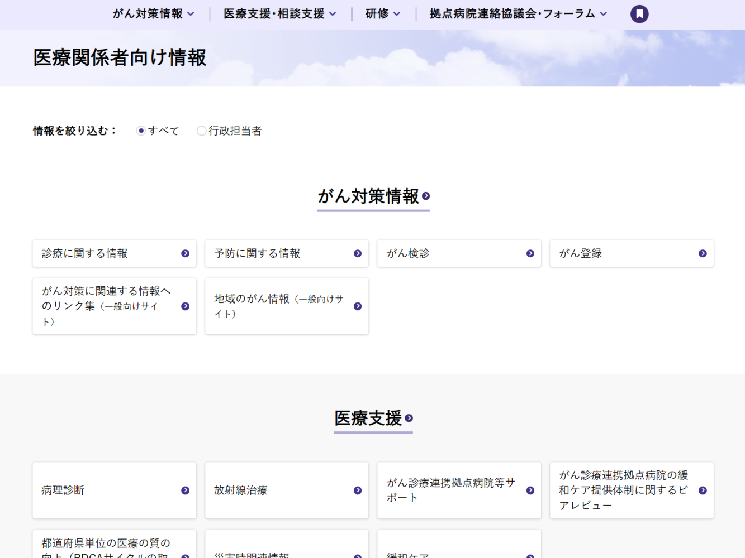This screenshot has height=558, width=745.
Task: Click the がん対策に関連する情報へのリンク集 card
Action: coord(115,306)
